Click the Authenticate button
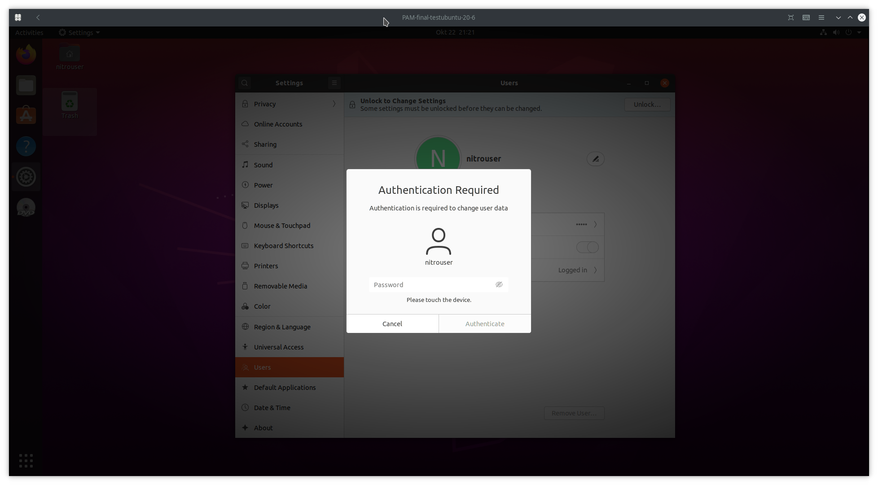878x485 pixels. [x=485, y=324]
